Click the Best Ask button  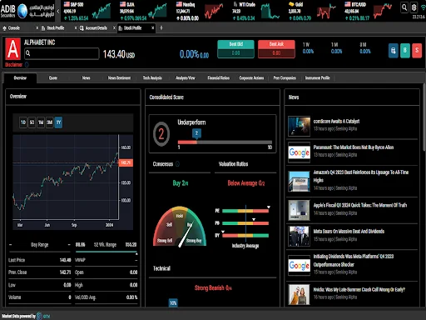tap(276, 49)
